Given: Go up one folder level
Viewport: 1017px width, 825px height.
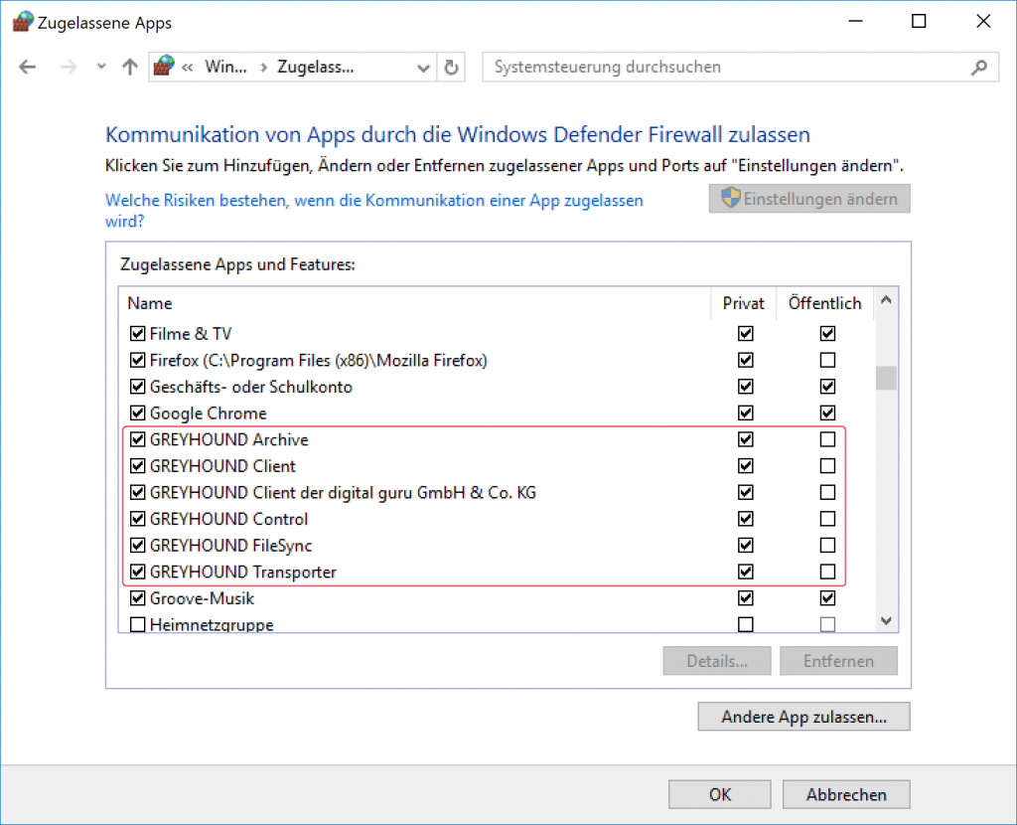Looking at the screenshot, I should (130, 67).
